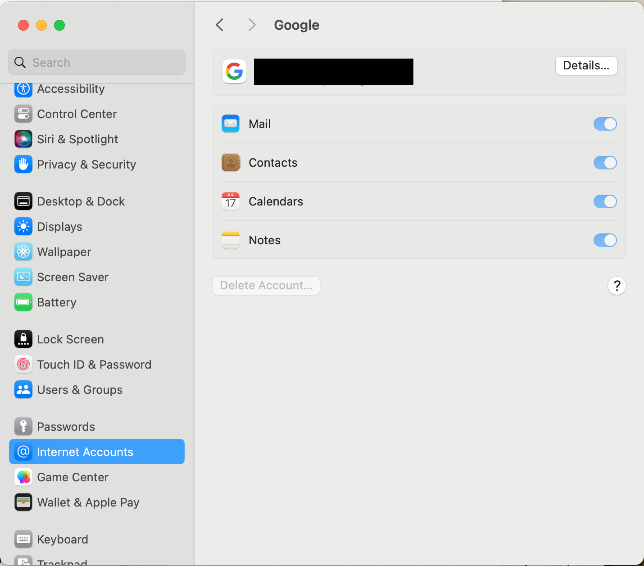
Task: Open Wallet & Apple Pay pane
Action: [97, 502]
